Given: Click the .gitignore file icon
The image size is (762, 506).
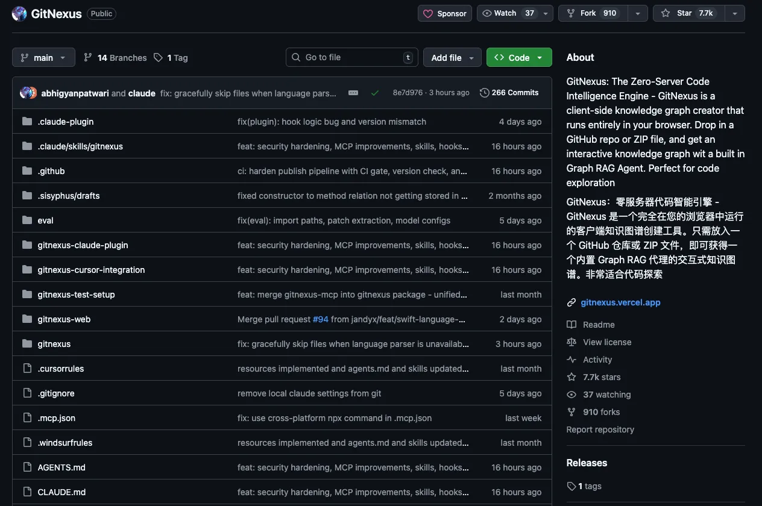Looking at the screenshot, I should click(x=27, y=393).
